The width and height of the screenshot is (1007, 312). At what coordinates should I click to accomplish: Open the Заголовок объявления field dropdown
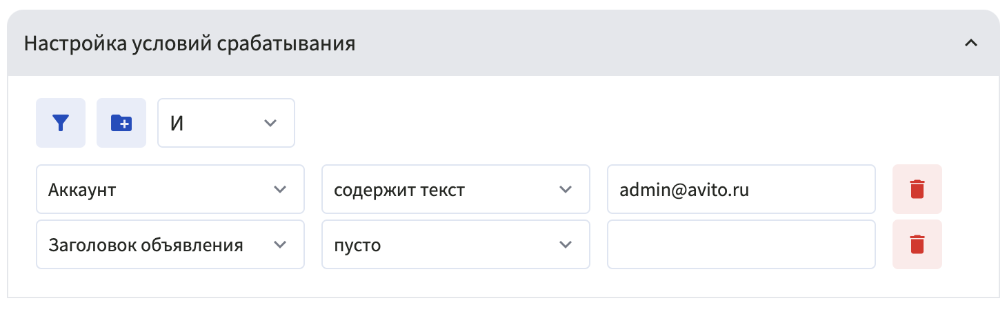[x=170, y=244]
